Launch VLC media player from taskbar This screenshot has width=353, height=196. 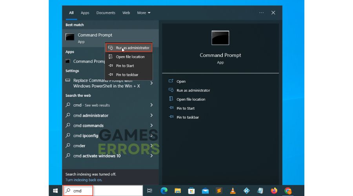point(233,191)
